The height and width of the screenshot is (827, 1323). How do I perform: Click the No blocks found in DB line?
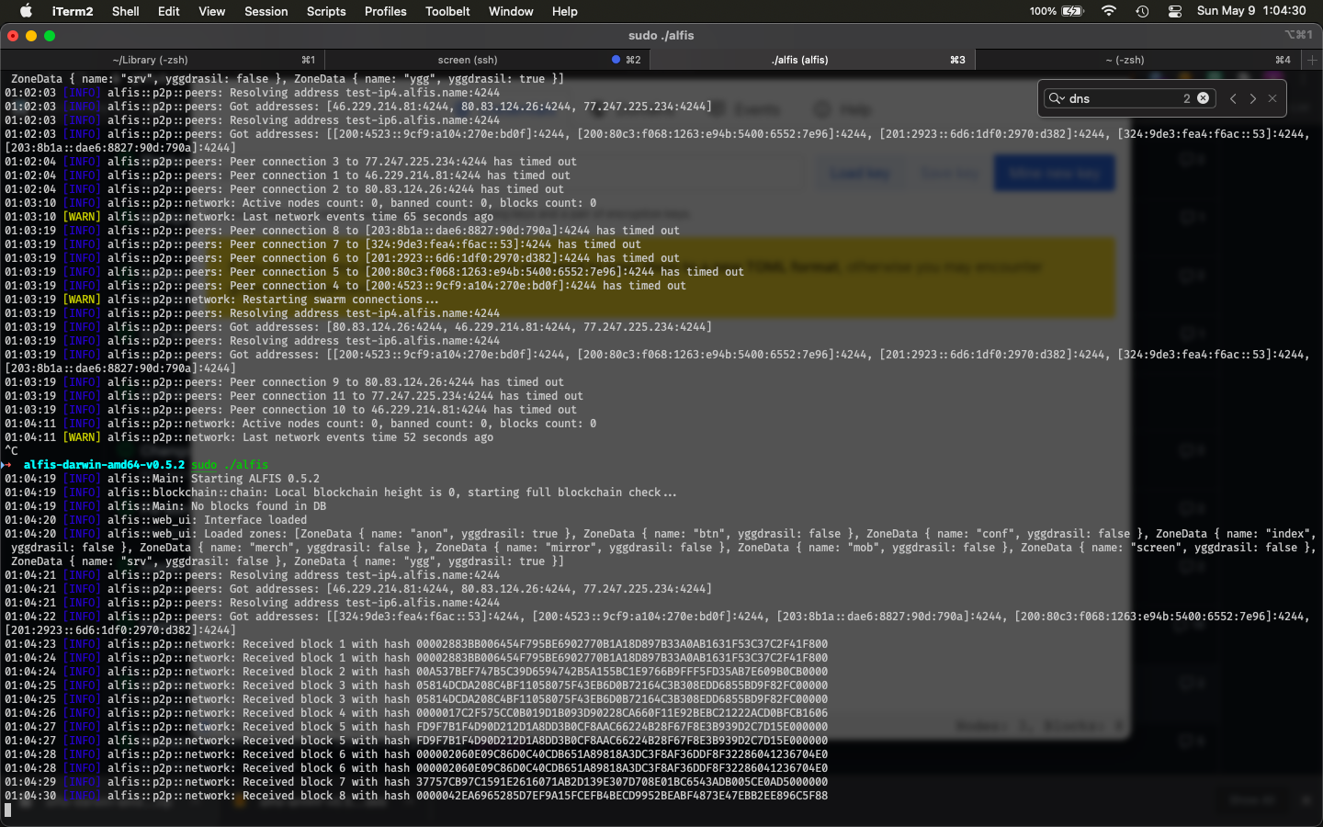165,506
